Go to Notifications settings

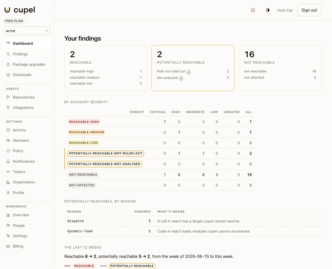(x=27, y=161)
